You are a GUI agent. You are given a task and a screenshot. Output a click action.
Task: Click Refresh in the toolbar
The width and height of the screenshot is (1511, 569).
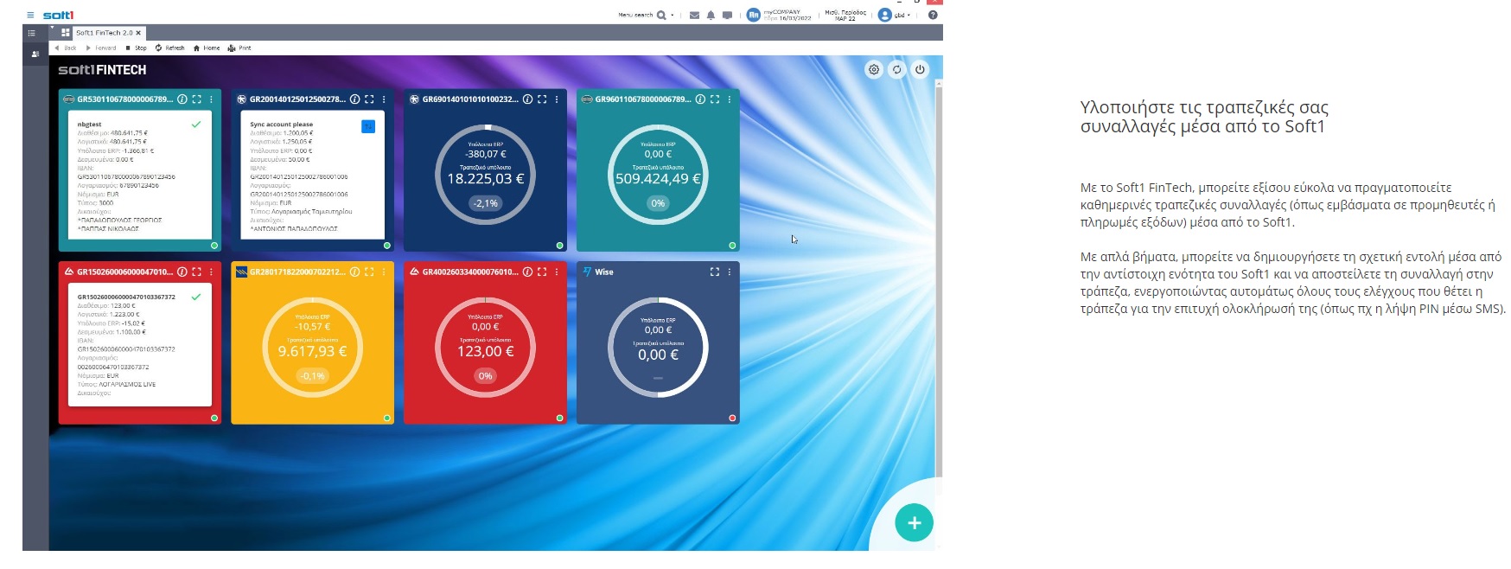pos(170,48)
